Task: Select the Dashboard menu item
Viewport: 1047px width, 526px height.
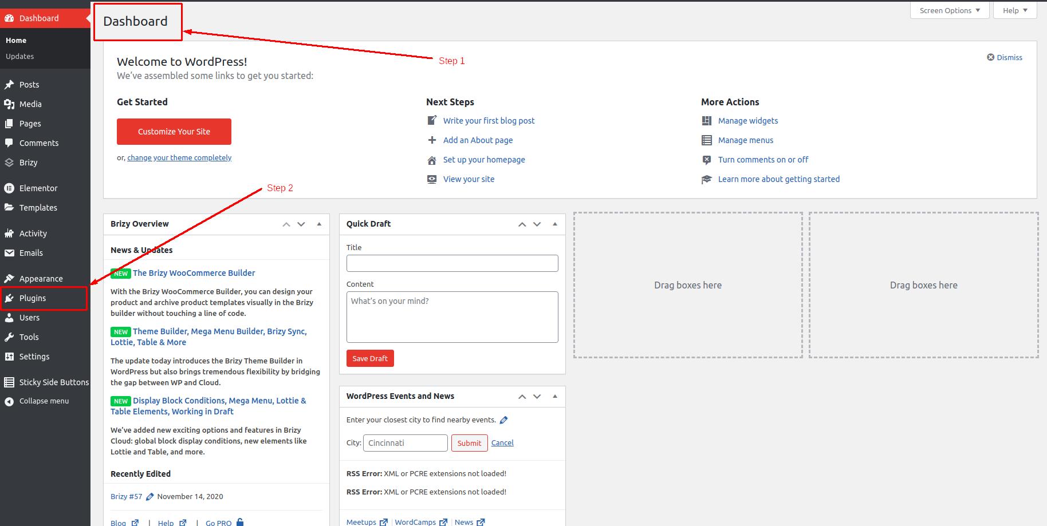Action: tap(45, 18)
